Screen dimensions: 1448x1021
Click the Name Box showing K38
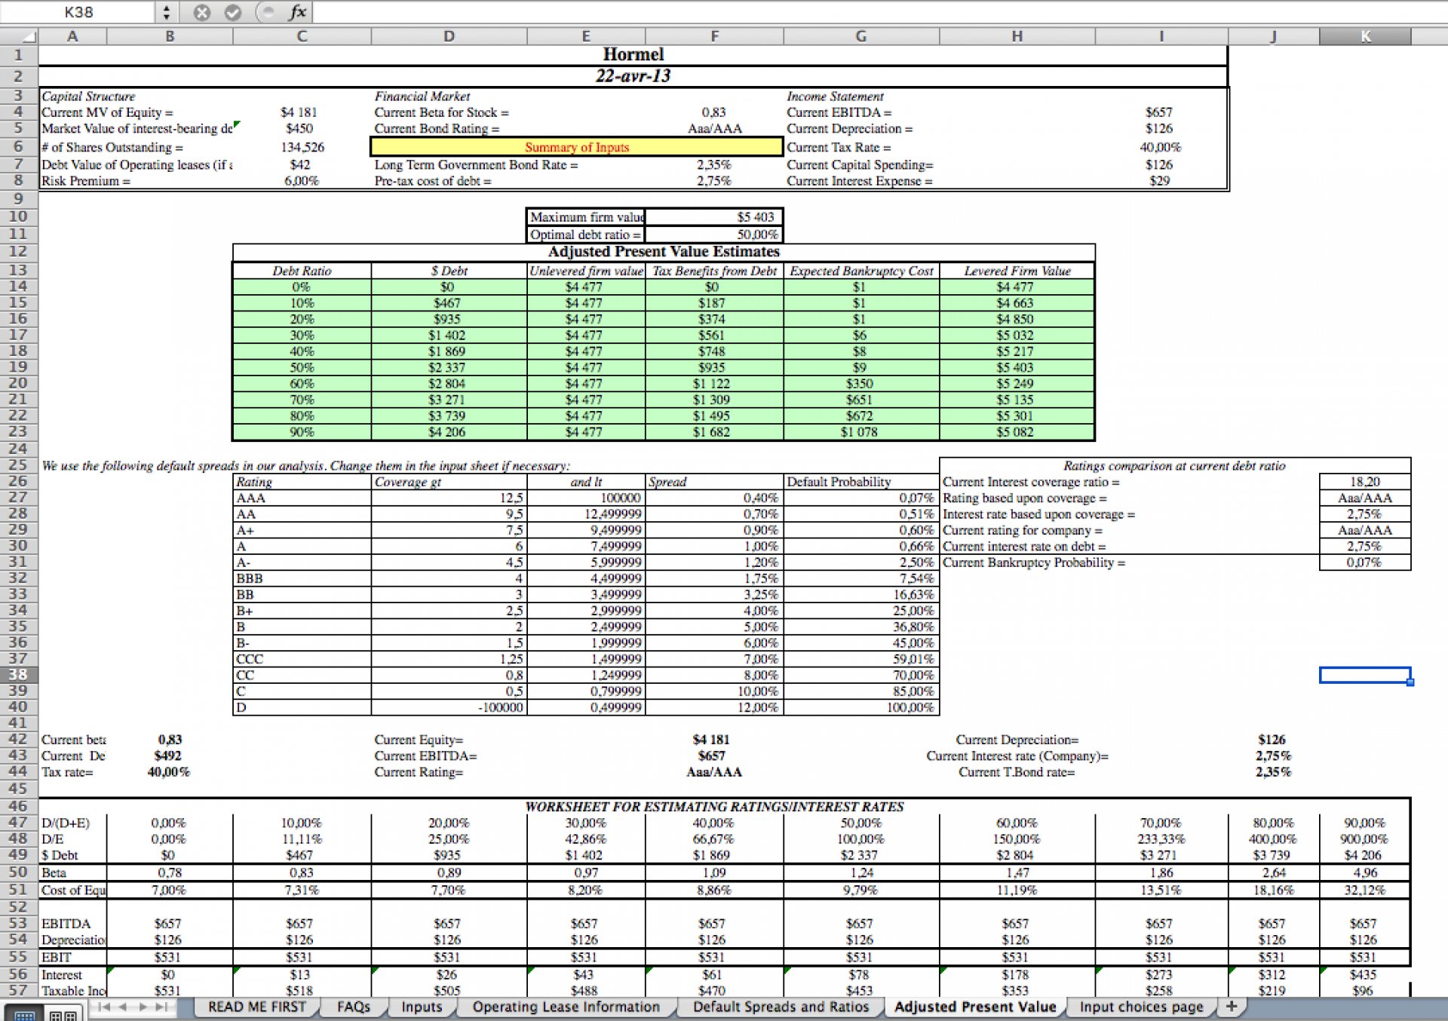click(x=78, y=12)
